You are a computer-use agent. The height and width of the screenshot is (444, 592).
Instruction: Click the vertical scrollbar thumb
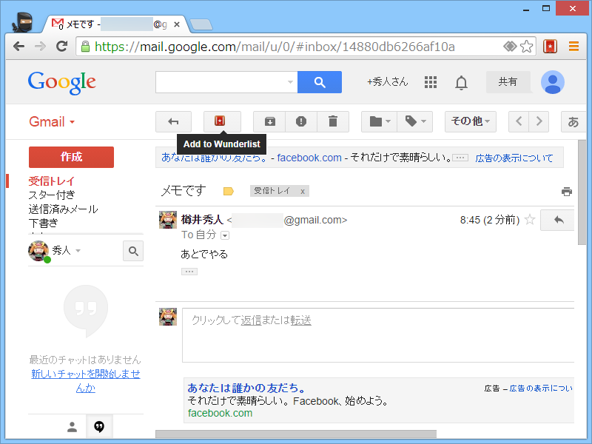pos(582,192)
